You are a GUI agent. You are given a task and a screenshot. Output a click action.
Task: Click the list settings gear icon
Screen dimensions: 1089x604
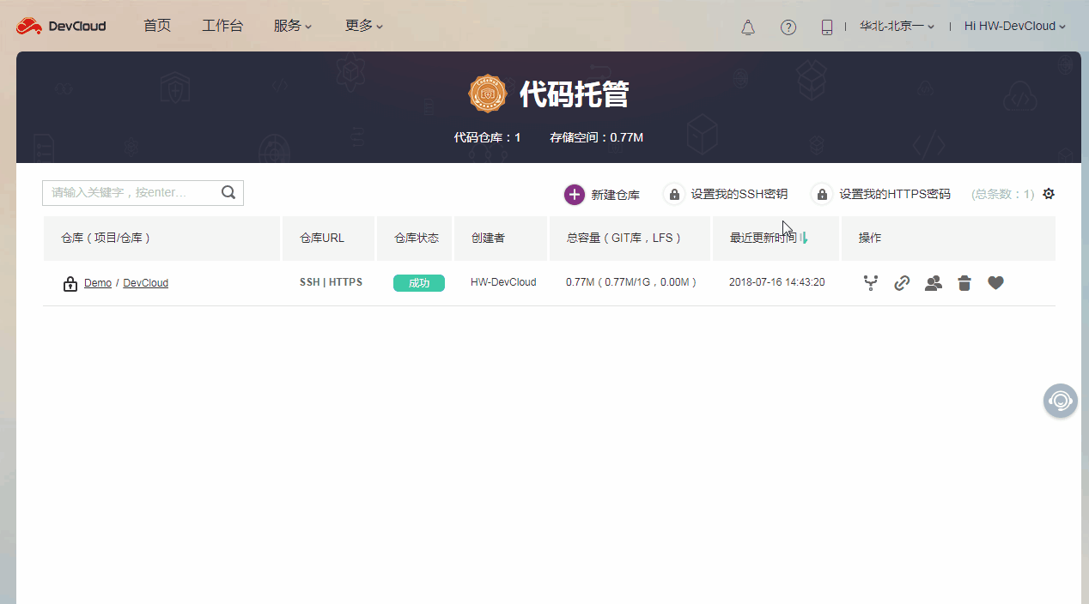tap(1048, 194)
